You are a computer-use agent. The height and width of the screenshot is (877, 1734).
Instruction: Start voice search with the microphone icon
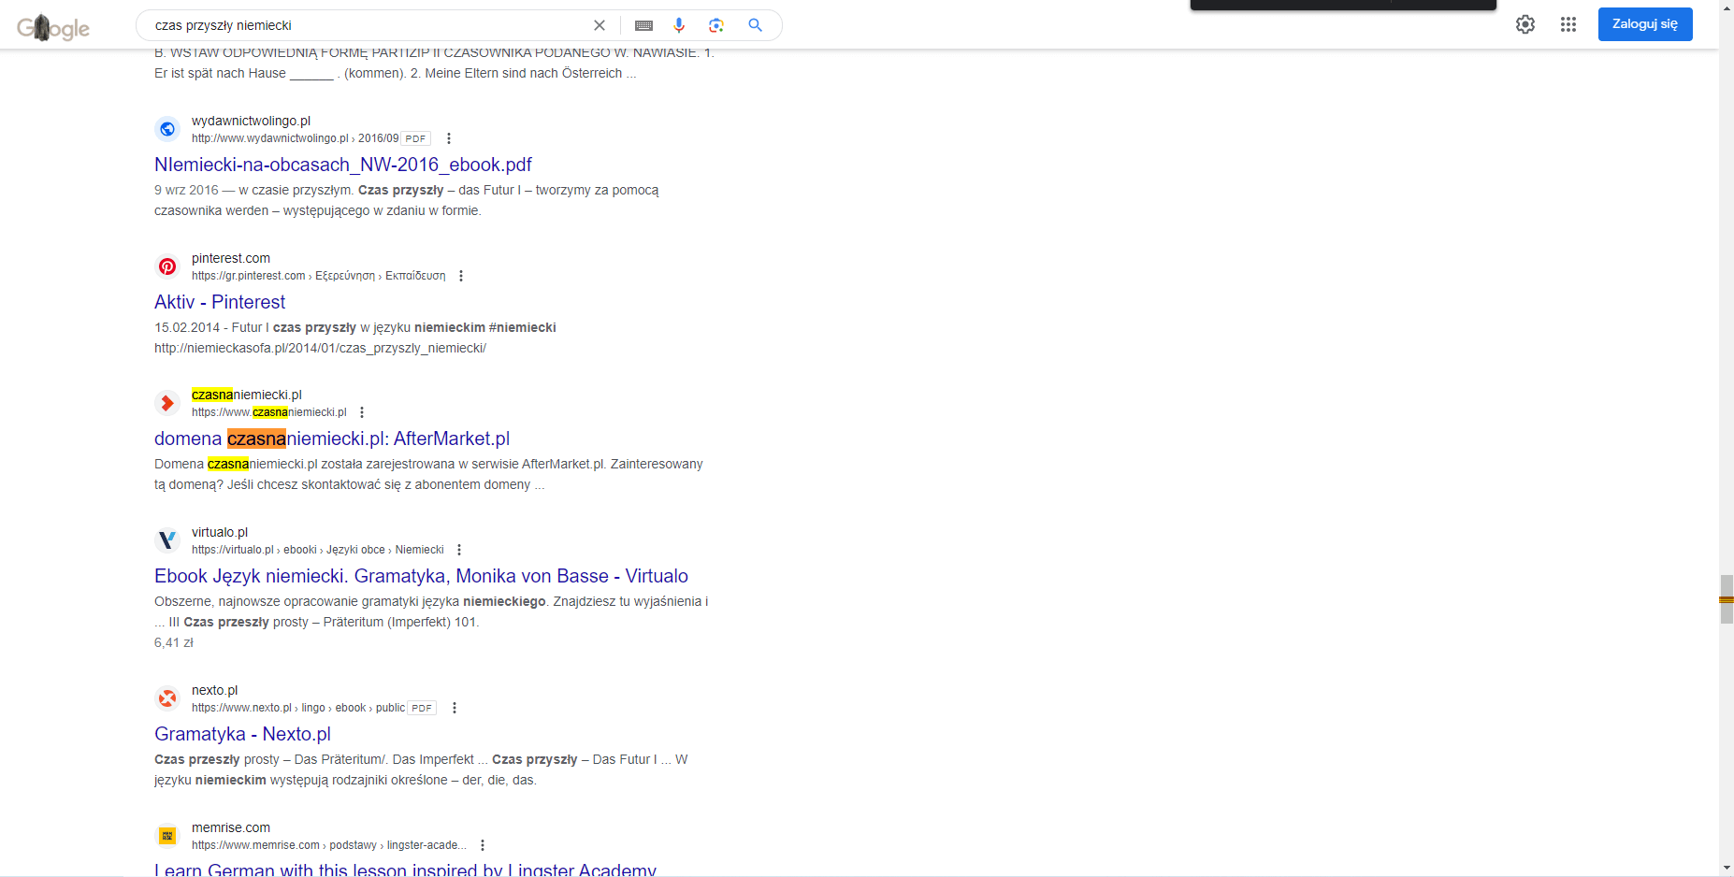click(679, 25)
